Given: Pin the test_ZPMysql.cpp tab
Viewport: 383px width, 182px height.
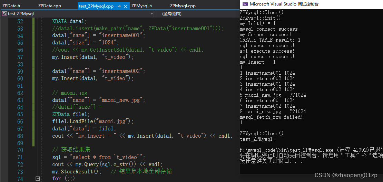Looking at the screenshot, I should click(x=119, y=6).
